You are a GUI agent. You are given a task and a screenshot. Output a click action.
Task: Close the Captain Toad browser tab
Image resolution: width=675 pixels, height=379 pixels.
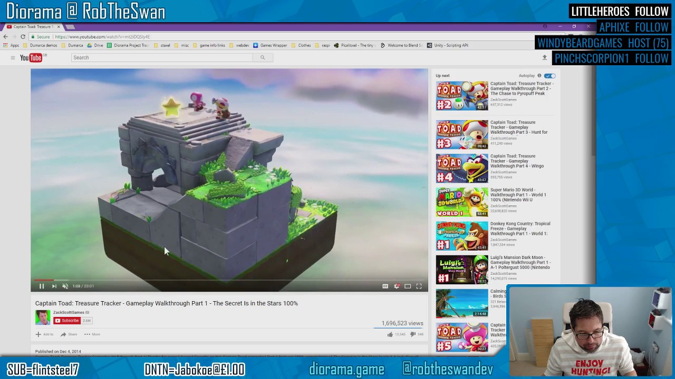(59, 26)
